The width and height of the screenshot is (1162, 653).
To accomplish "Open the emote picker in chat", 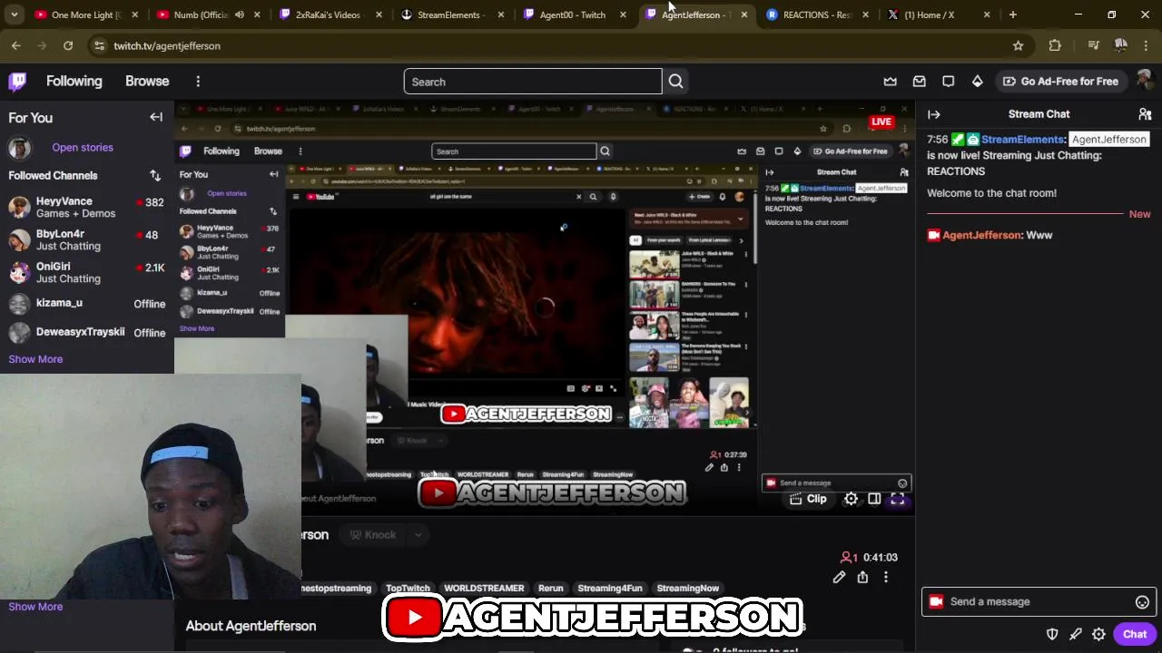I will pos(1142,602).
